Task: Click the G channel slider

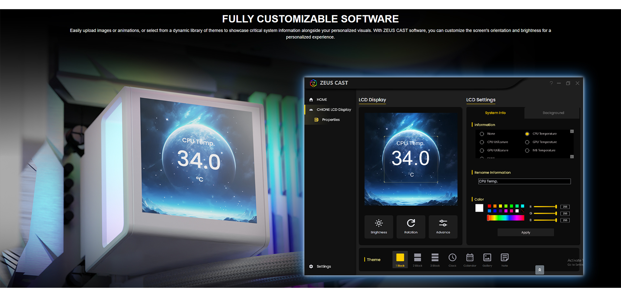Action: tap(545, 213)
